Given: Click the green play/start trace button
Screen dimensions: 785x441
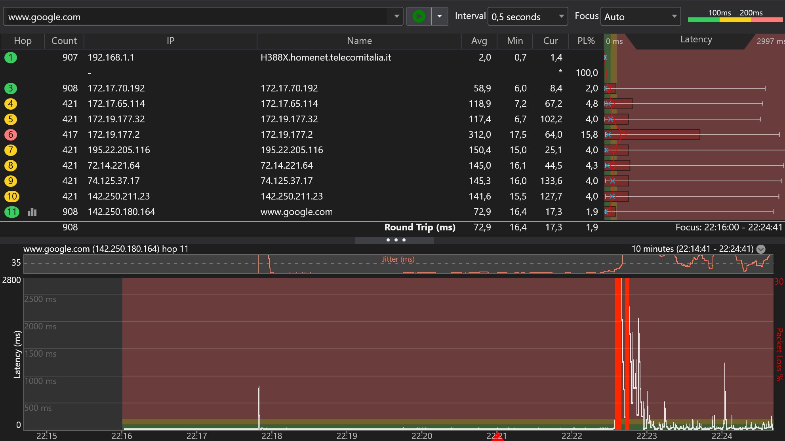Looking at the screenshot, I should [x=419, y=16].
